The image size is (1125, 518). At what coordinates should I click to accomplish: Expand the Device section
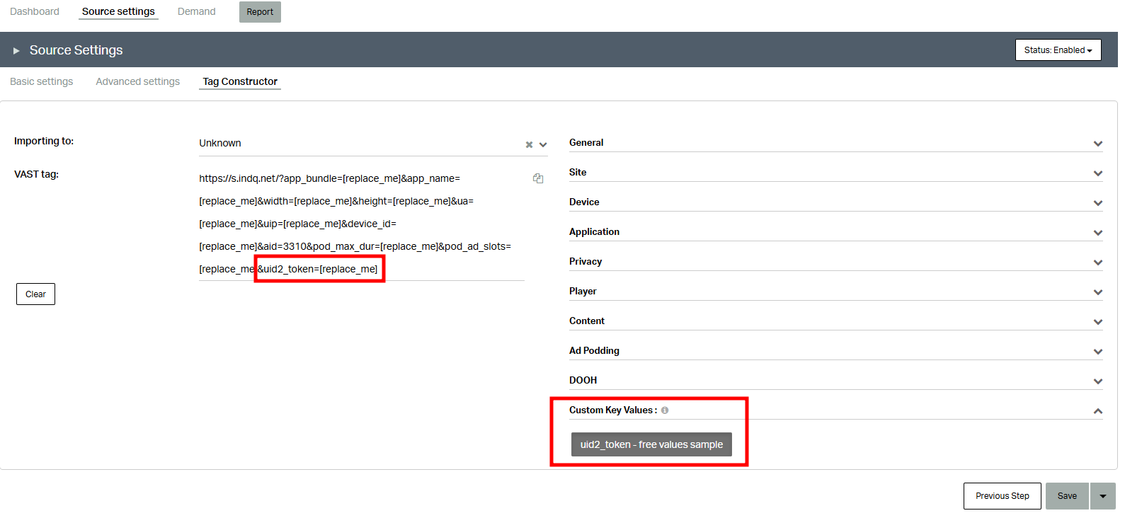pyautogui.click(x=835, y=202)
